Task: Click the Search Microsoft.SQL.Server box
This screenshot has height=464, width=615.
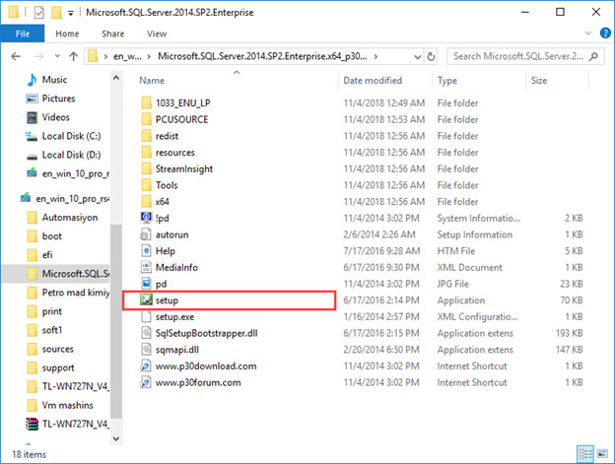Action: [x=525, y=56]
